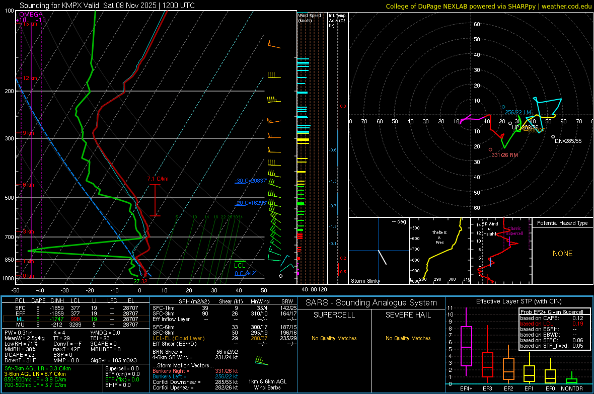Click the 'maxT = 42F' value
The width and height of the screenshot is (594, 394).
(x=66, y=349)
